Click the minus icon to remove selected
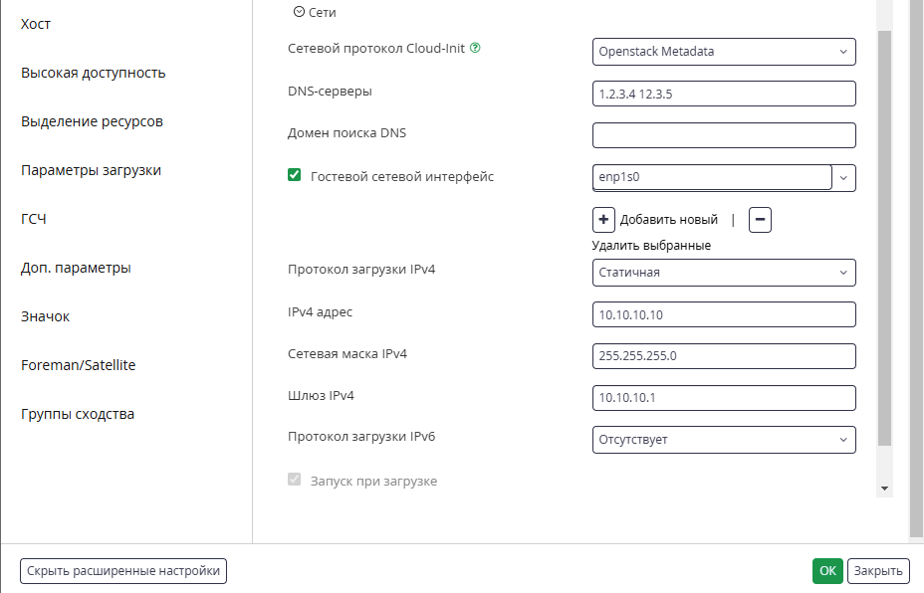924x593 pixels. (x=760, y=220)
